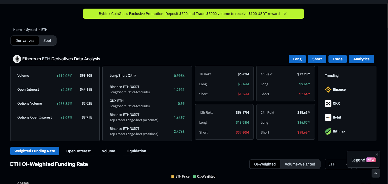Image resolution: width=388 pixels, height=184 pixels.
Task: Click the 4h Rekt total $12.28M
Action: [304, 74]
